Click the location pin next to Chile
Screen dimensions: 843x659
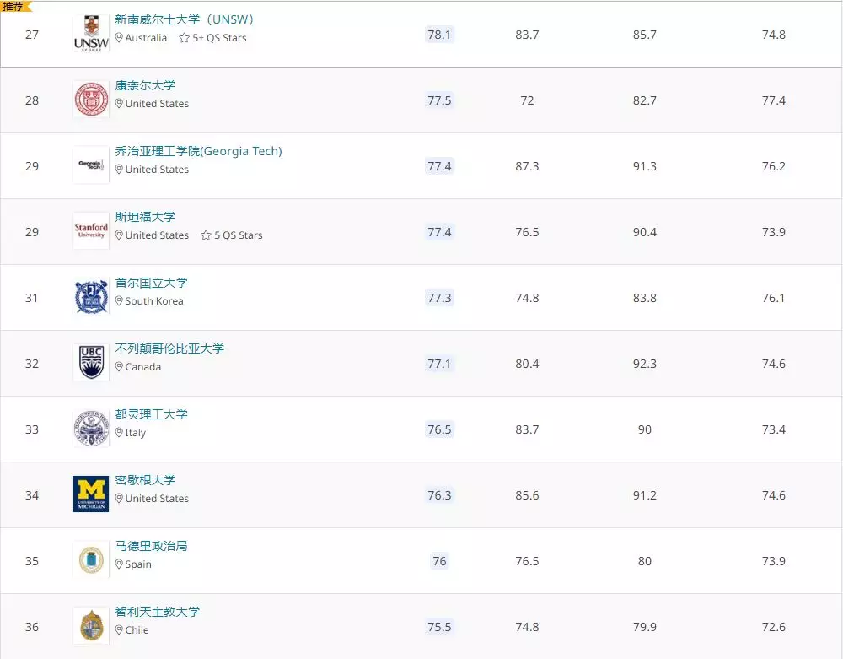(117, 630)
